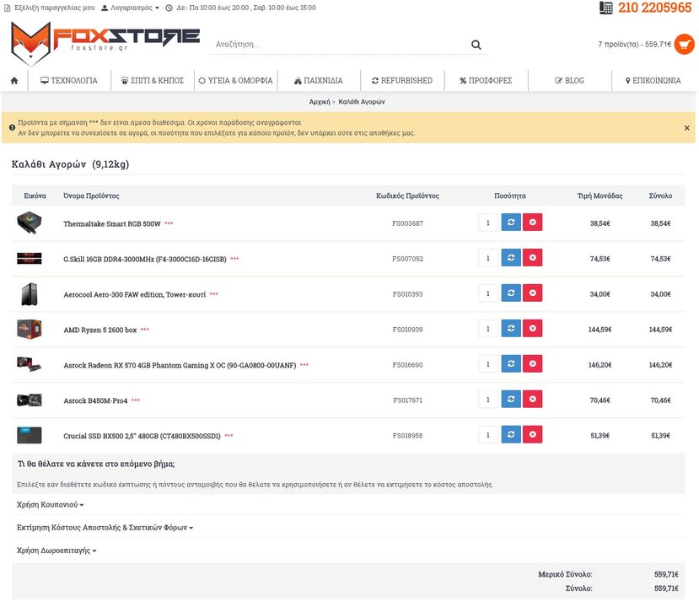Remove G.Skill 16GB DDR4 from cart
The width and height of the screenshot is (699, 607).
tap(532, 258)
